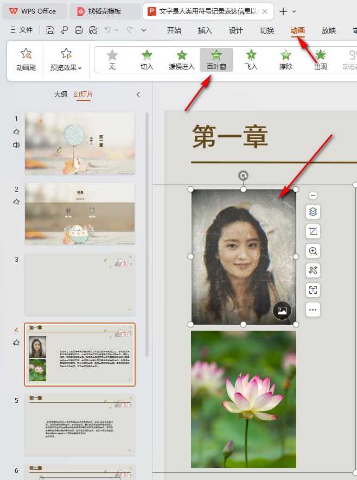Click the image beautify tools icon
357x480 pixels.
pyautogui.click(x=313, y=270)
